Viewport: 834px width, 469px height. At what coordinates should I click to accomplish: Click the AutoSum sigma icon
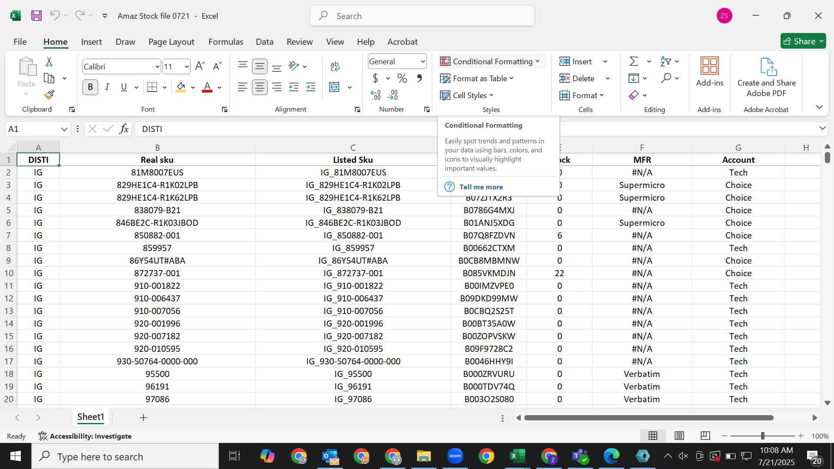click(634, 61)
